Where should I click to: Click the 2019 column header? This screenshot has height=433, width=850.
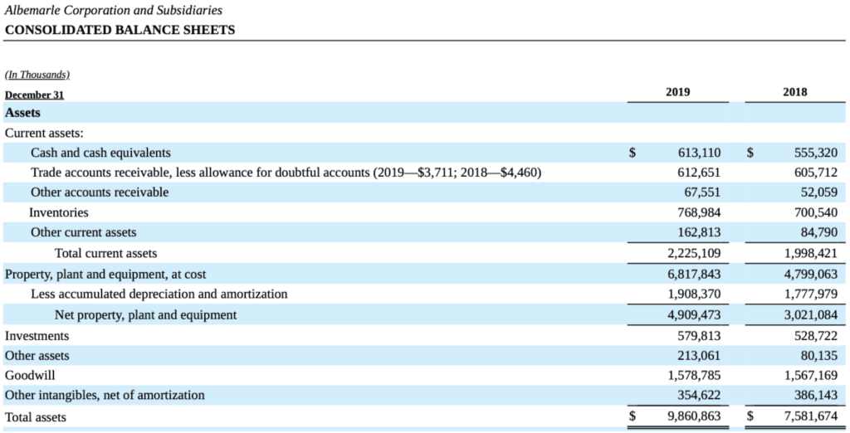coord(677,91)
